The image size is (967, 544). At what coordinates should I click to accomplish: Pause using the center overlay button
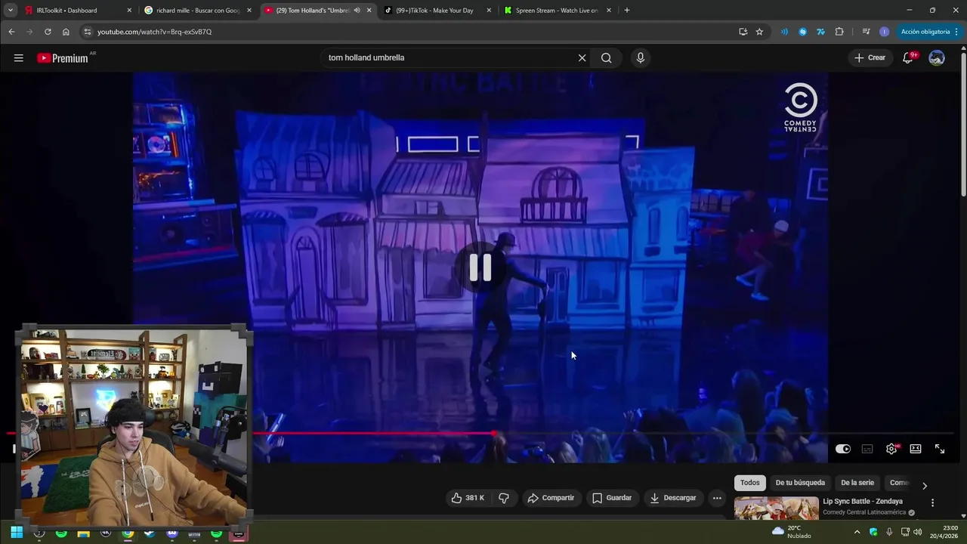click(480, 267)
